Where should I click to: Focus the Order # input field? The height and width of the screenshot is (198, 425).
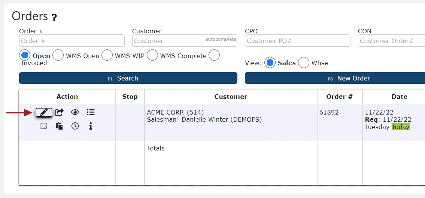pos(72,41)
